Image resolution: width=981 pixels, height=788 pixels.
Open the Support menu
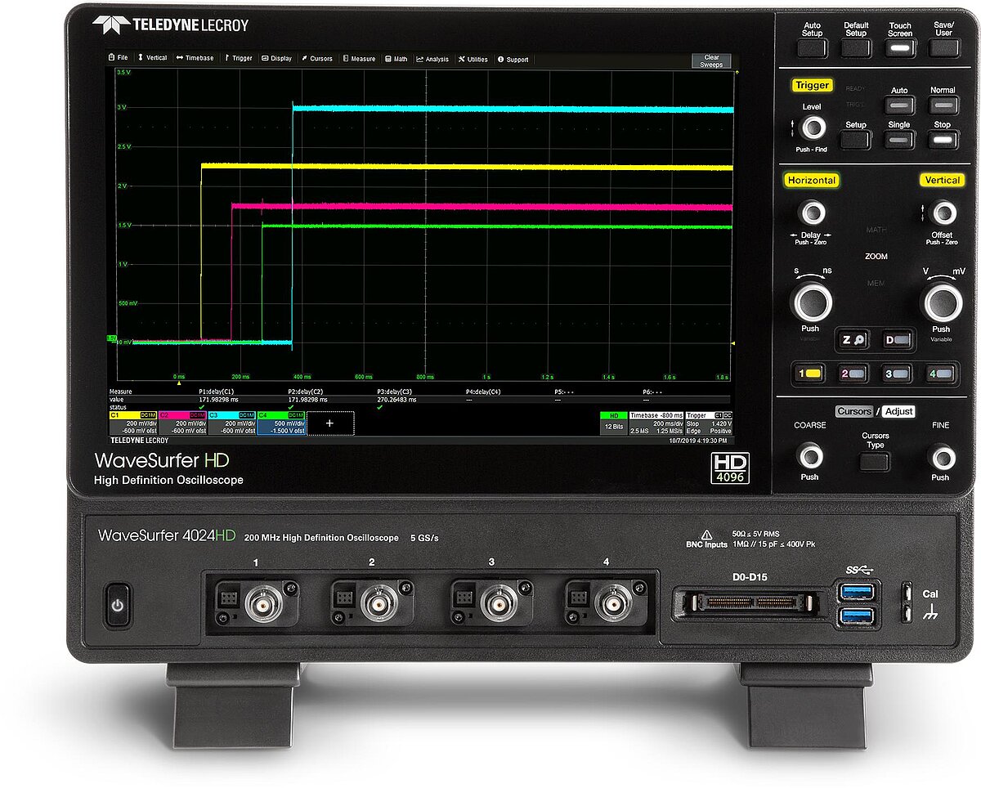coord(513,59)
